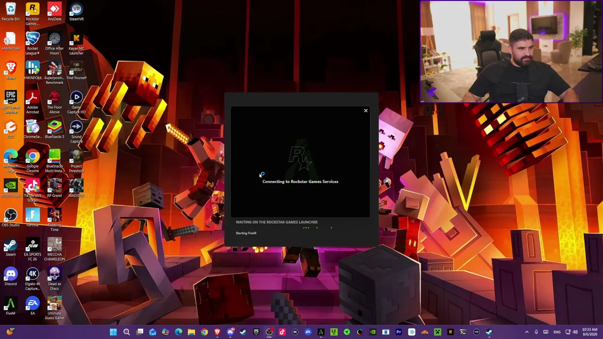Viewport: 603px width, 339px height.
Task: Click the "WAITING ON THE ROCKSTAR GAMES LAUNCHER" status
Action: pos(277,222)
